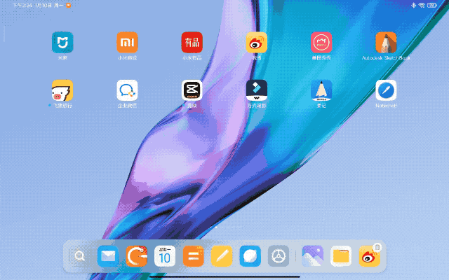The height and width of the screenshot is (280, 449).
Task: Open the File Manager folder icon in the dock
Action: (341, 256)
